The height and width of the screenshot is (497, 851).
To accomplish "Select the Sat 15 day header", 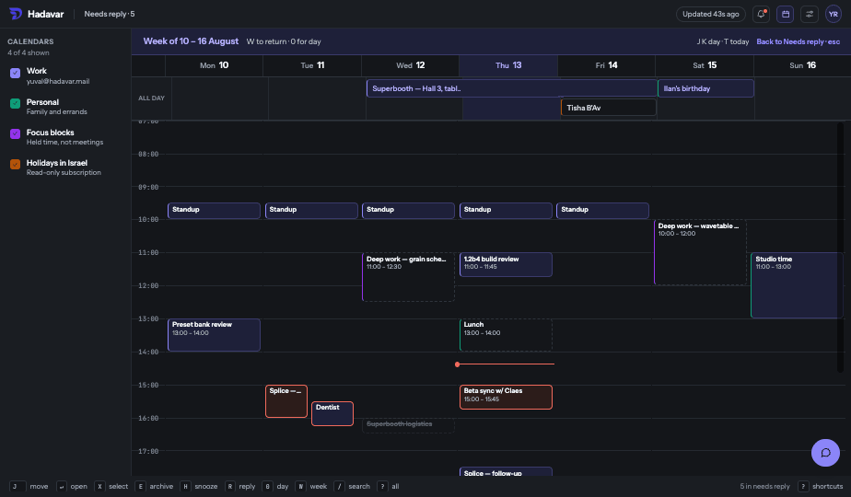I will coord(705,65).
